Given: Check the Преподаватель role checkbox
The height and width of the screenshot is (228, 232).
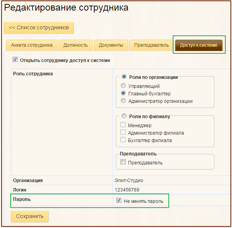Looking at the screenshot, I should click(123, 162).
